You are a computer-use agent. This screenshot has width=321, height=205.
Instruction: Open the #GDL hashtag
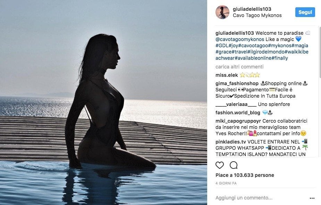tap(222, 46)
